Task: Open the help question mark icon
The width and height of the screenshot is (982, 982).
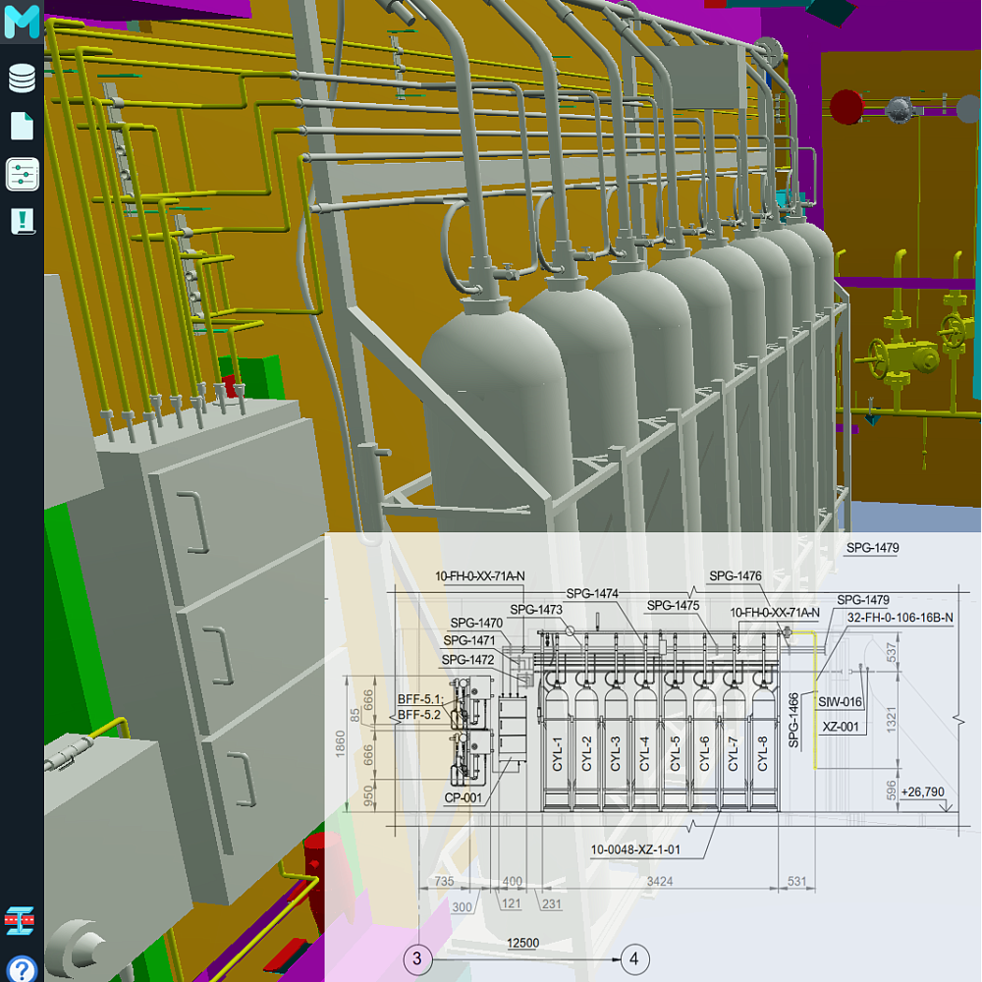Action: pyautogui.click(x=22, y=968)
